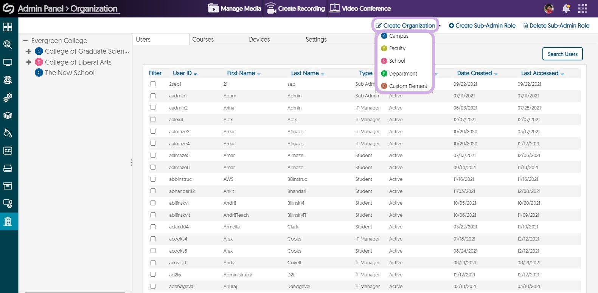Open the dashboard tiles icon in sidebar
598x293 pixels.
(x=8, y=27)
